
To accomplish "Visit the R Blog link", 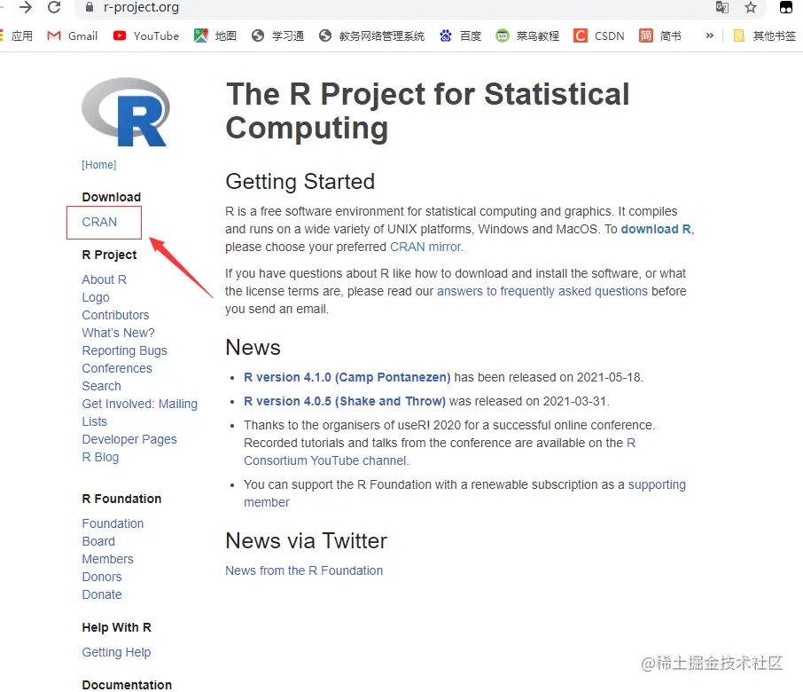I will coord(100,457).
